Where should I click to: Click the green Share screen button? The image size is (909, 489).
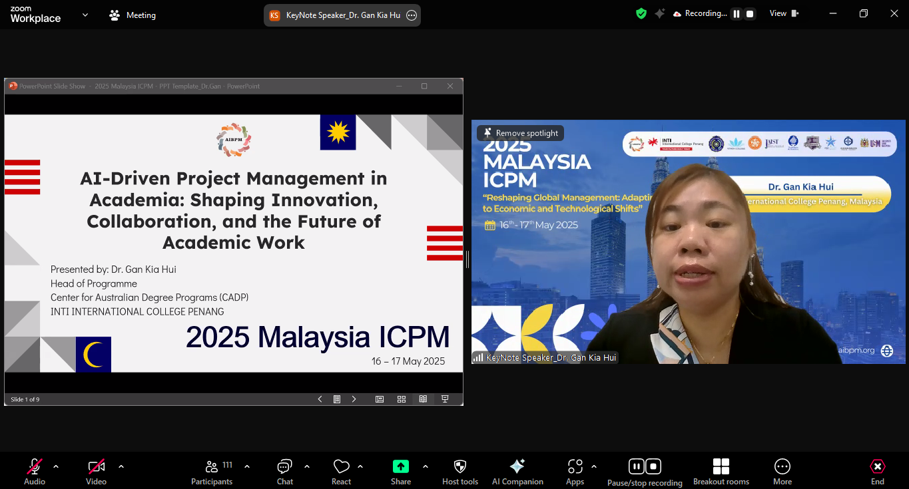click(x=401, y=472)
